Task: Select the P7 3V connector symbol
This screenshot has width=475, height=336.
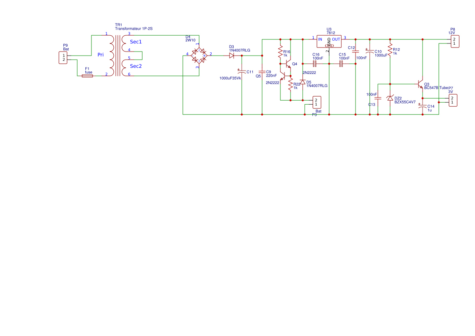Action: (x=453, y=100)
